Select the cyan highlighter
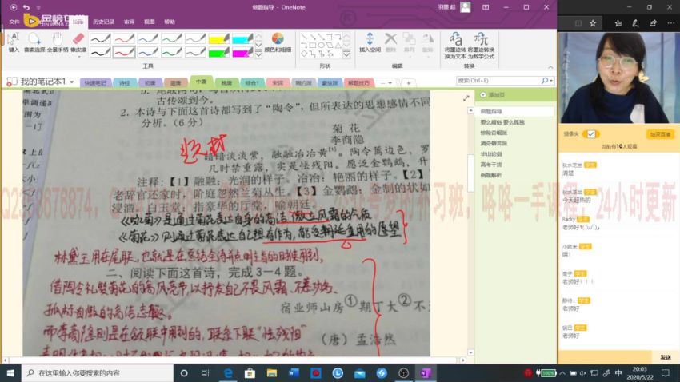680x382 pixels. coord(242,38)
